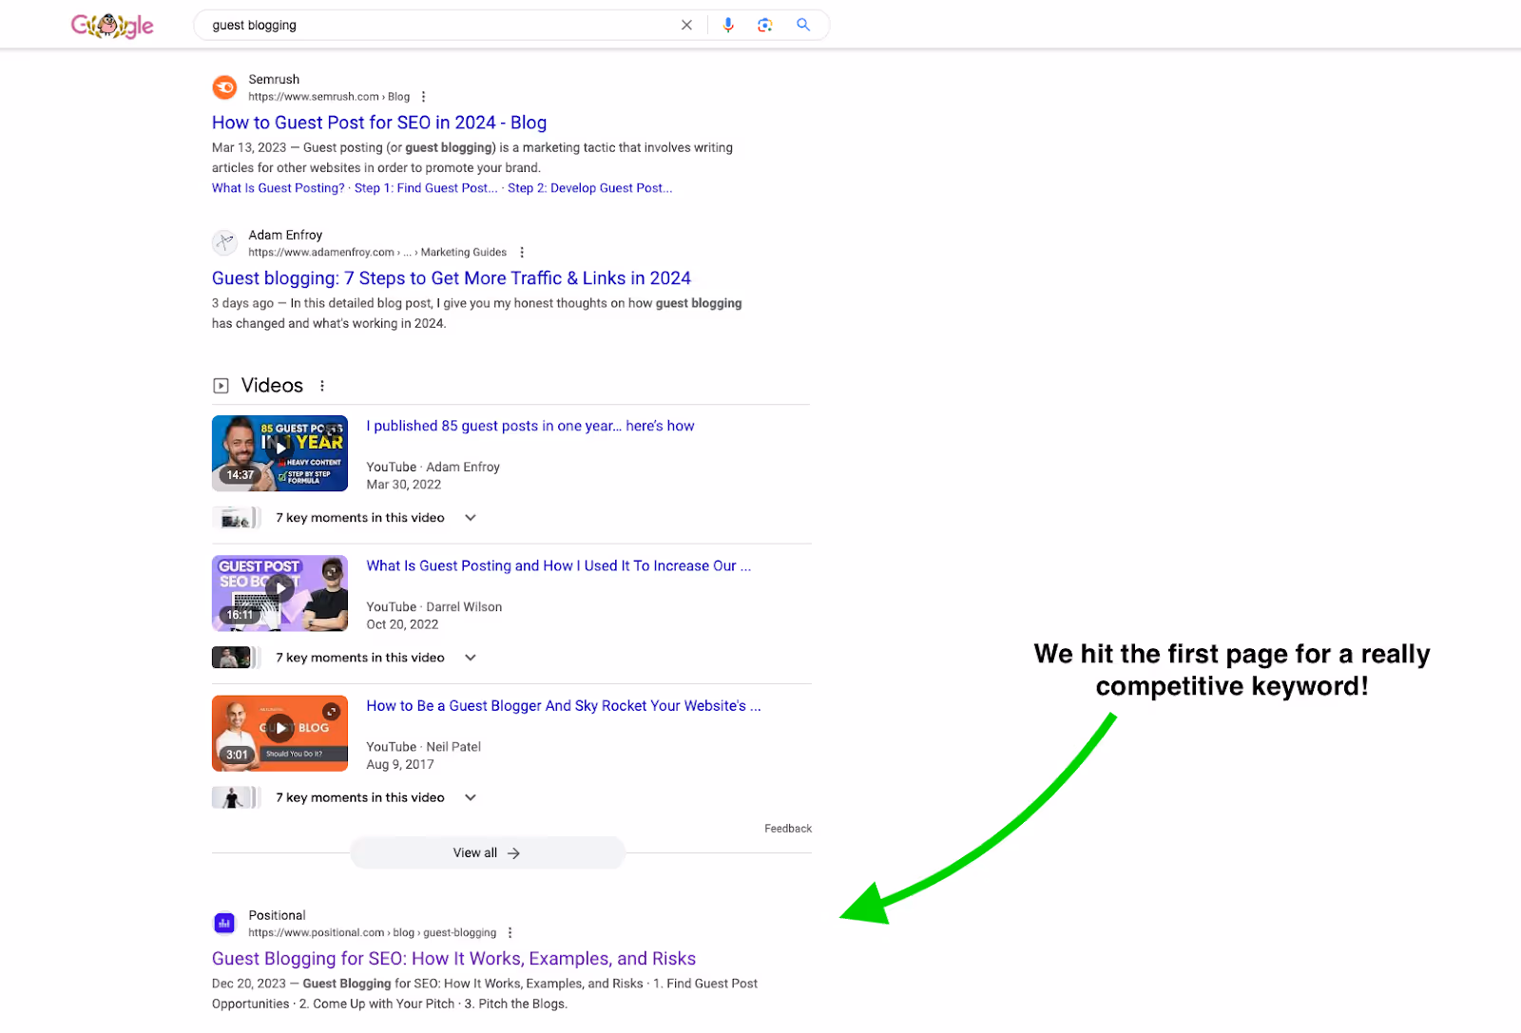Open 'Guest blogging: 7 Steps' result
1521x1033 pixels.
(452, 278)
